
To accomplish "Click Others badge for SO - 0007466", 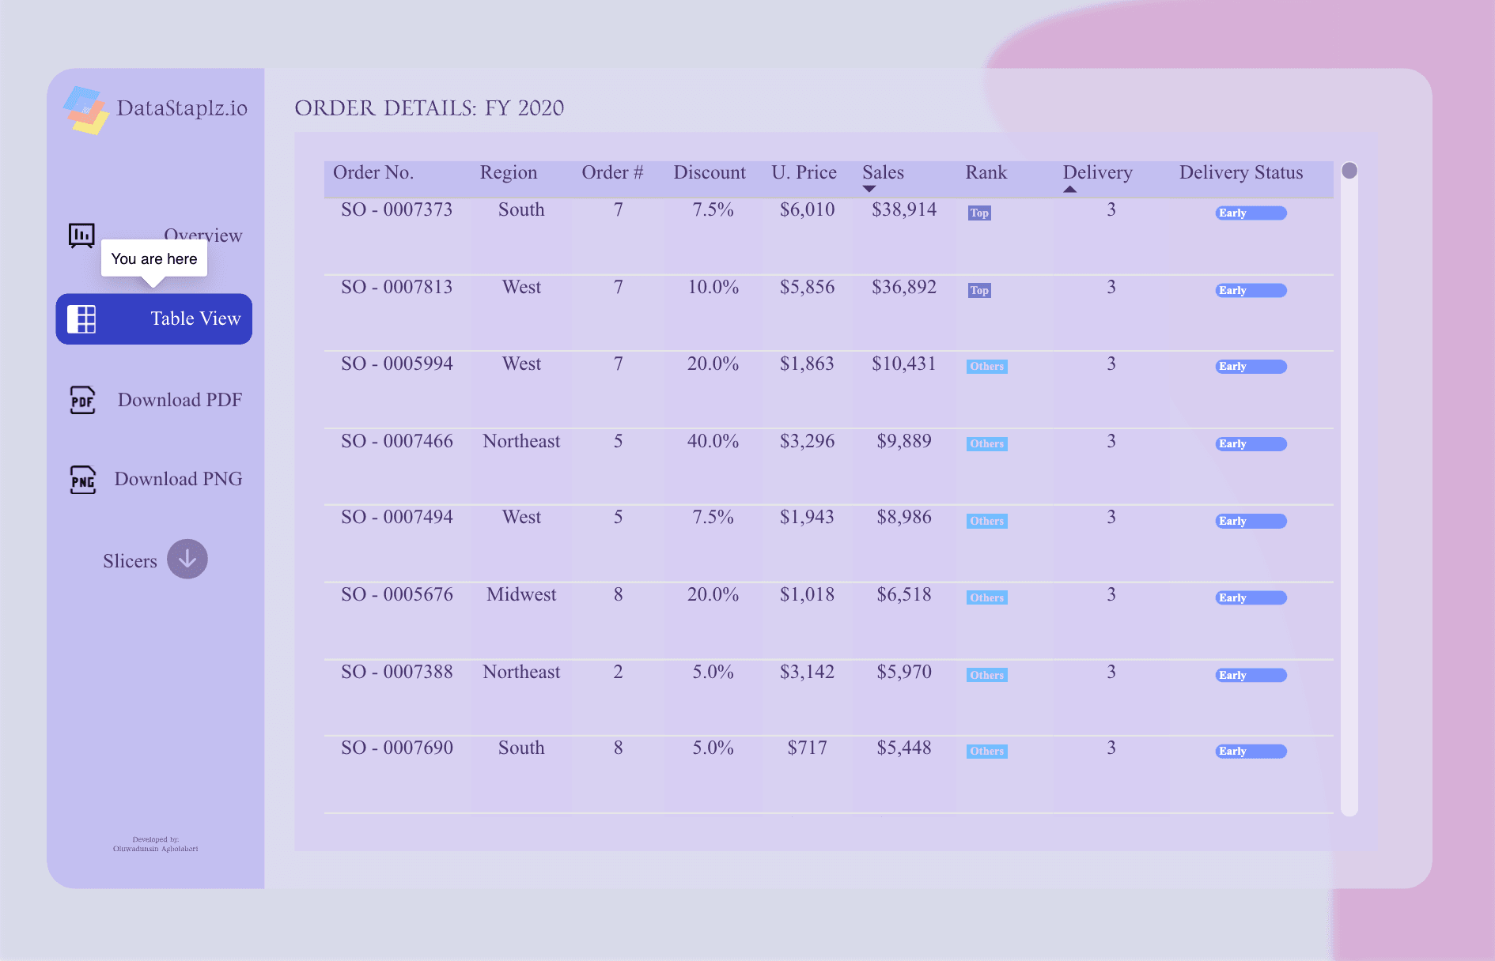I will tap(986, 443).
